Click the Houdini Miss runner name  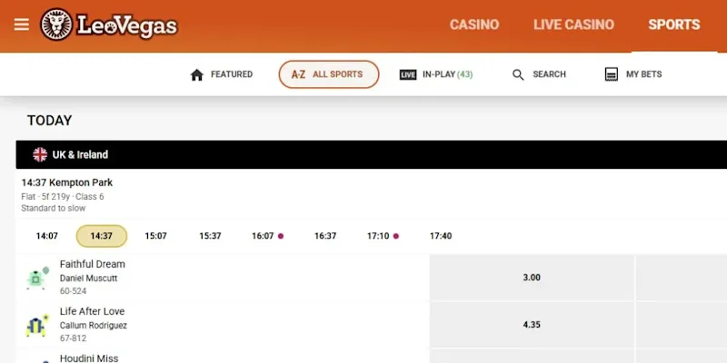click(x=89, y=358)
